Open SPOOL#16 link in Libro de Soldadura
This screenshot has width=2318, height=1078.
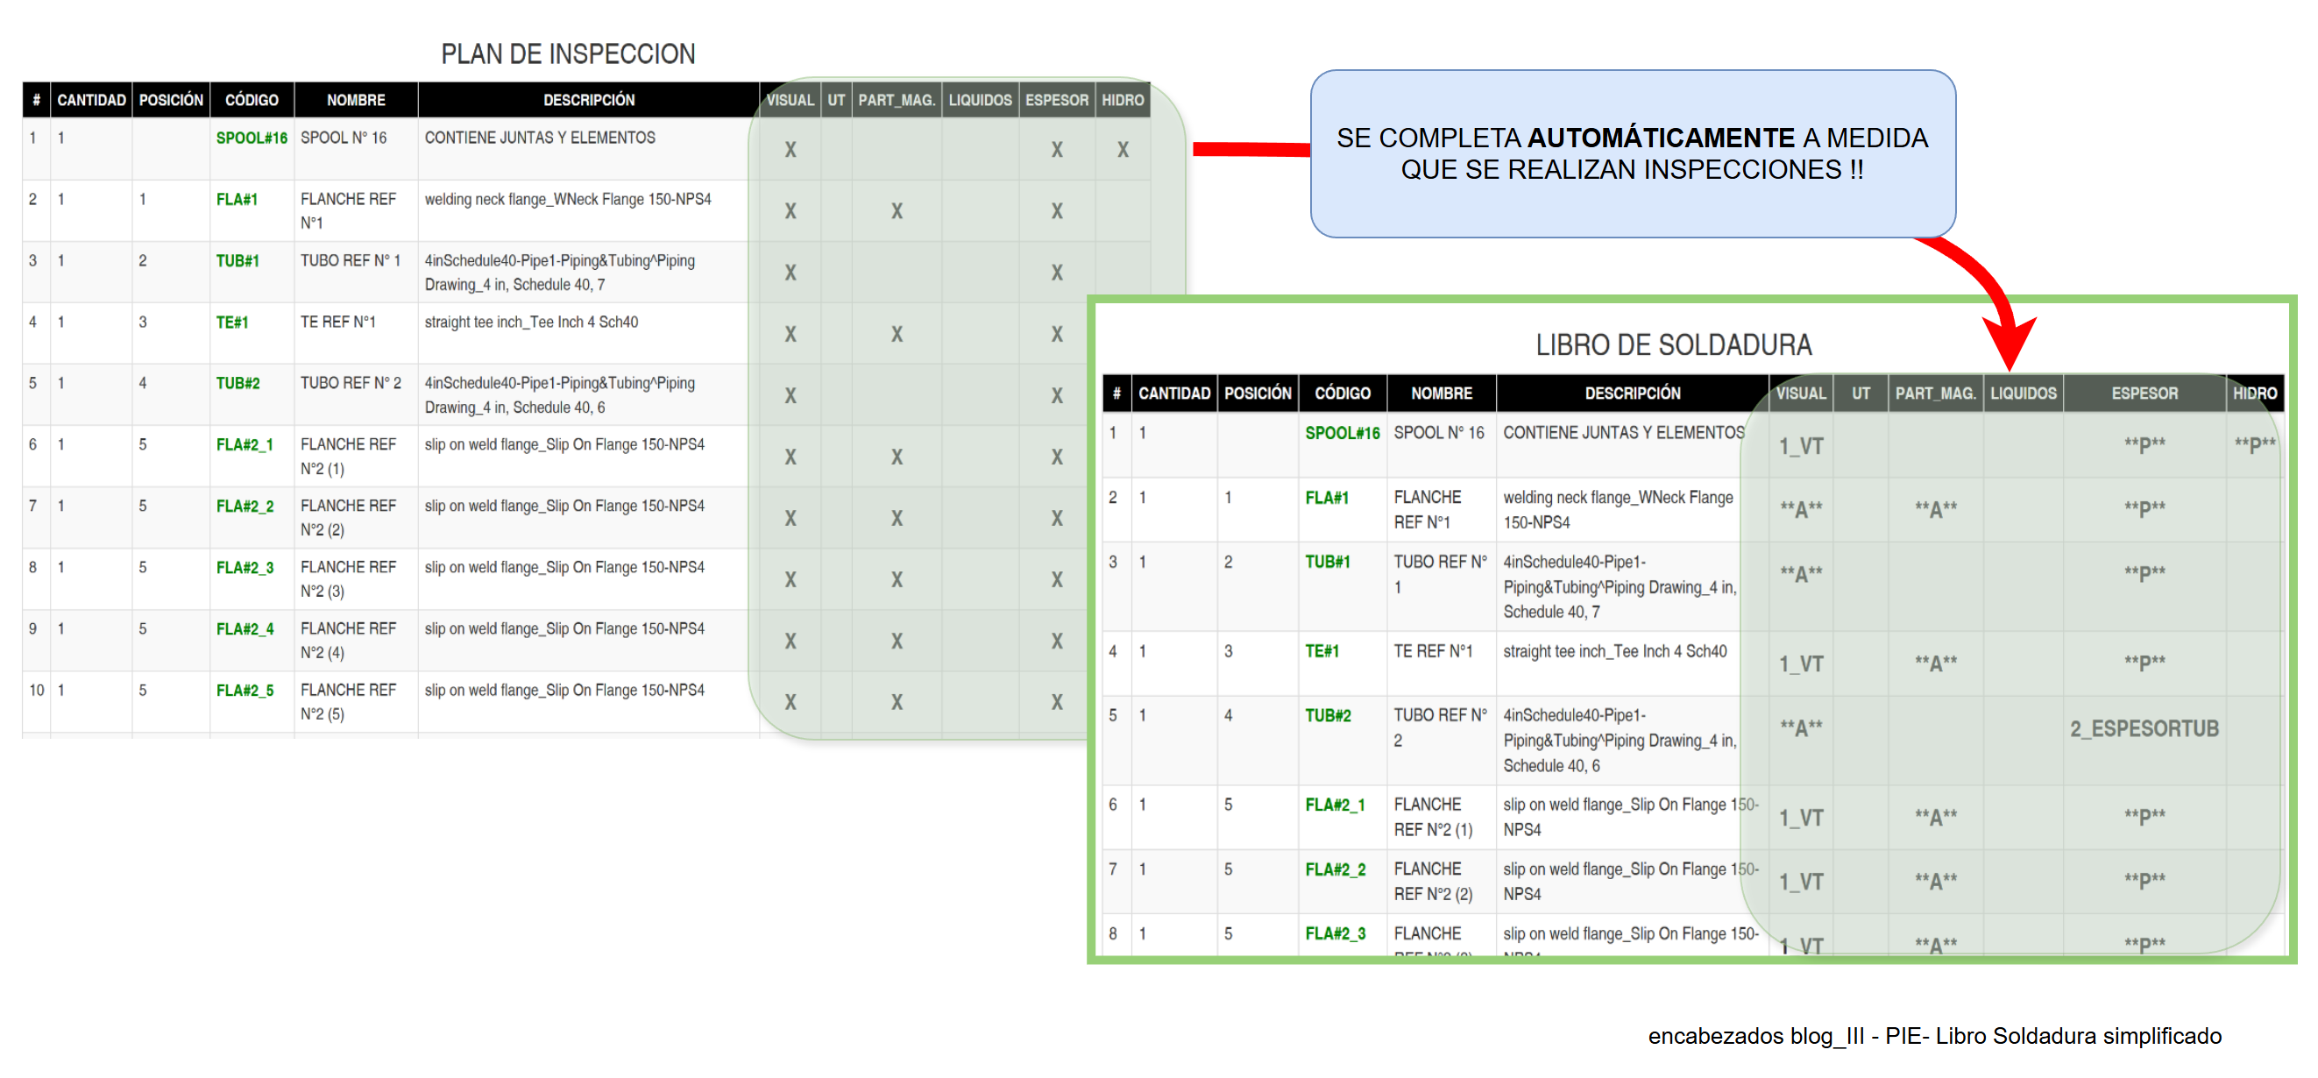[1342, 433]
